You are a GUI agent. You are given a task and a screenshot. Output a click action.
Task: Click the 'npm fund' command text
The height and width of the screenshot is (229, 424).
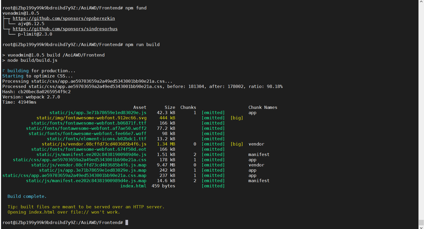tap(136, 8)
